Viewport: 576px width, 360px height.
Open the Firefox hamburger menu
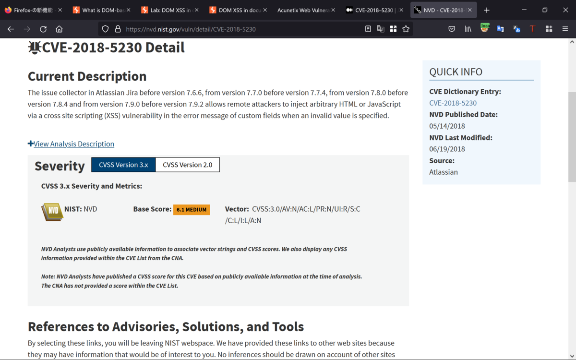pos(565,29)
